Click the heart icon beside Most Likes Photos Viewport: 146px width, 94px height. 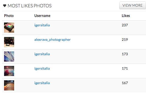click(5, 6)
